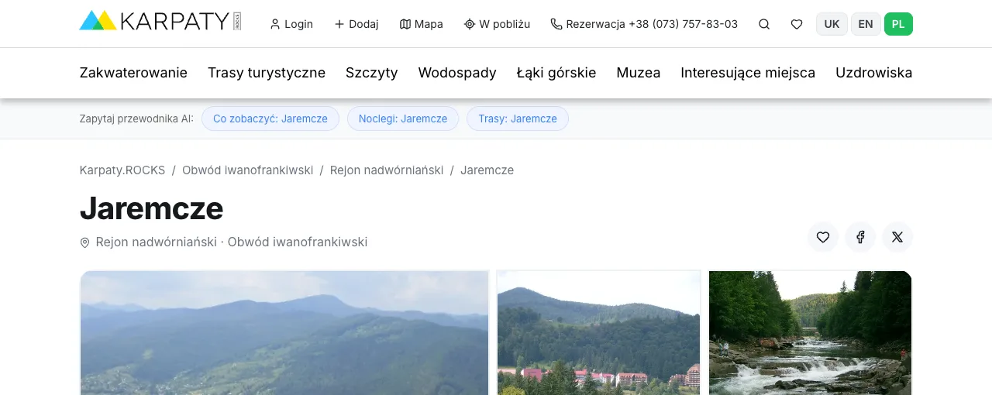This screenshot has width=992, height=395.
Task: Open the Dodaj add link
Action: point(356,24)
